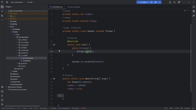Image resolution: width=196 pixels, height=110 pixels.
Task: Open the Database tool window
Action: click(194, 11)
